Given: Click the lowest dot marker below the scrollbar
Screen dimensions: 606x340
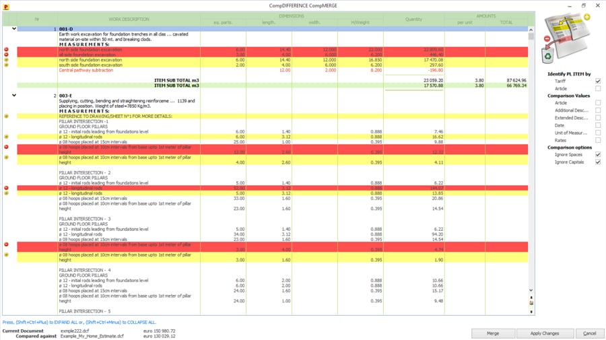Looking at the screenshot, I should (531, 312).
